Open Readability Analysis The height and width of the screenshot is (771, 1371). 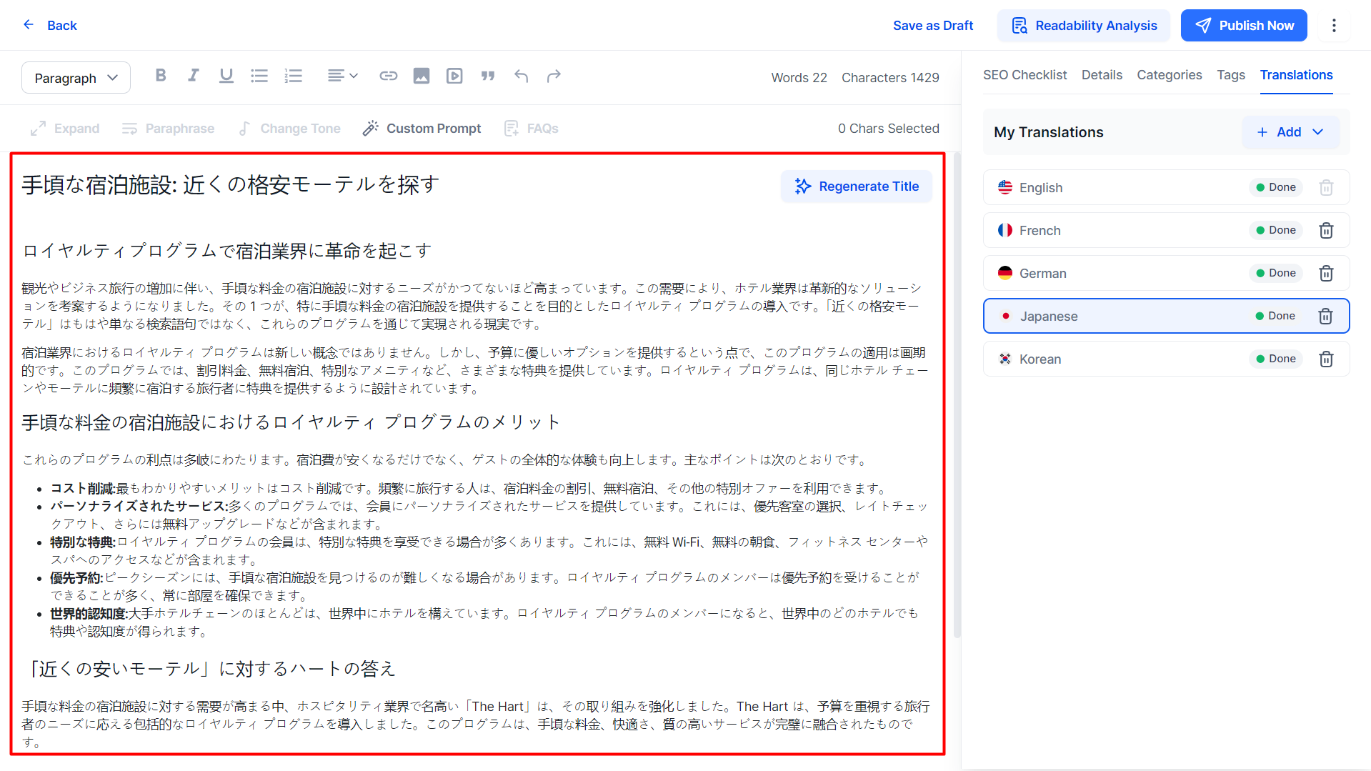pyautogui.click(x=1084, y=26)
